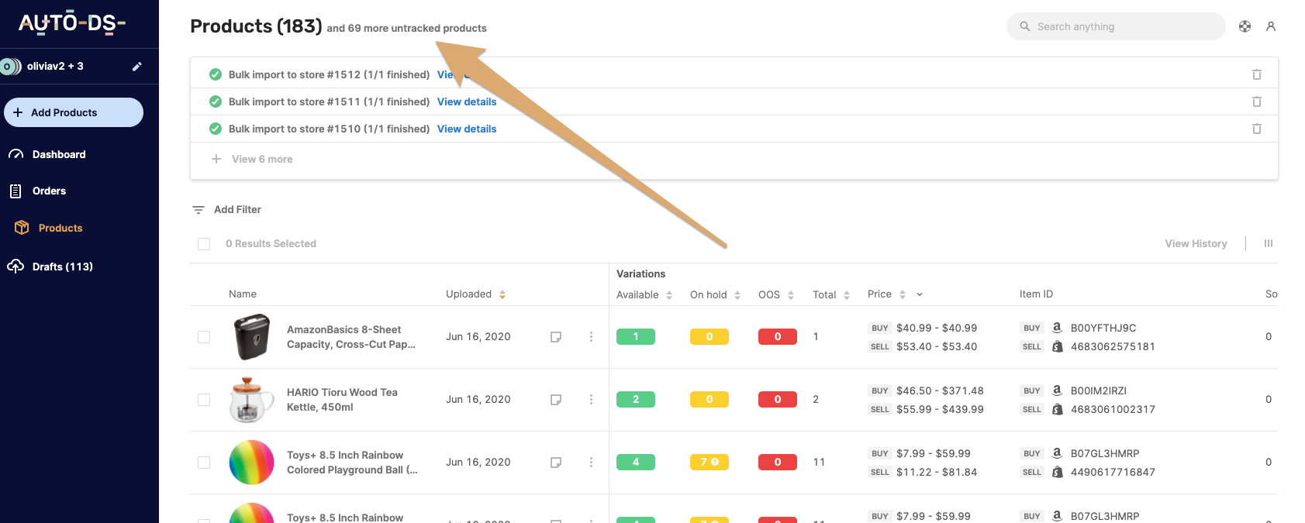1305x523 pixels.
Task: Open the column settings icon beside View History
Action: coord(1269,243)
